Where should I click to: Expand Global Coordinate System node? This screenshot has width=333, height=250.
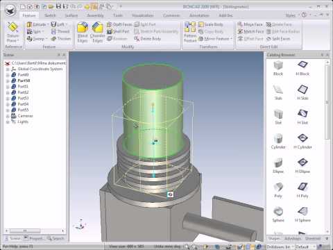8,69
